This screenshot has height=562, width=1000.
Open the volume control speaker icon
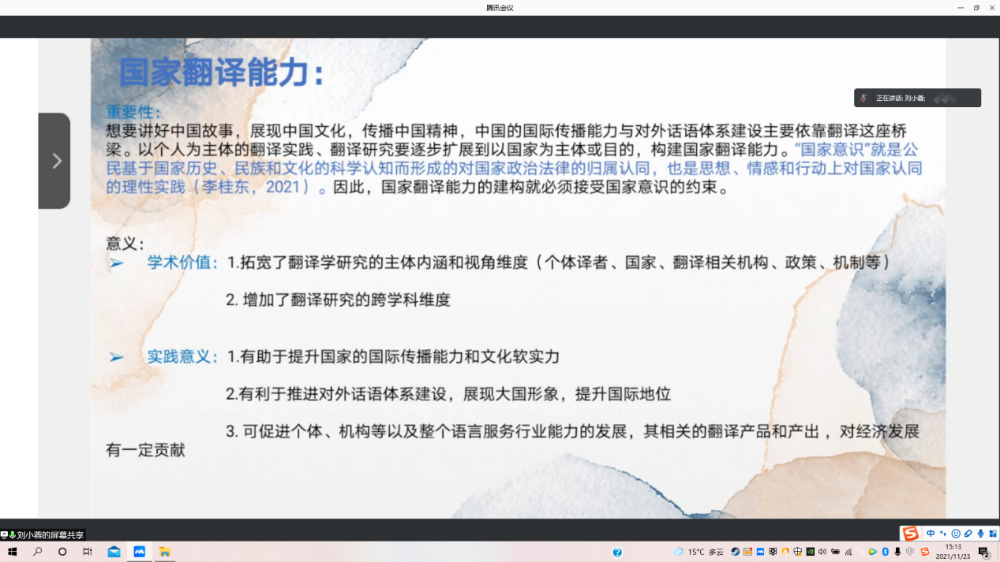point(822,552)
